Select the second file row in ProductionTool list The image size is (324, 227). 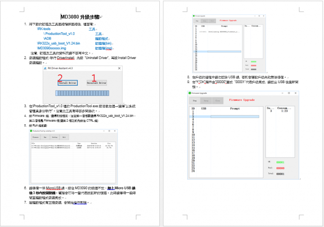click(73, 148)
